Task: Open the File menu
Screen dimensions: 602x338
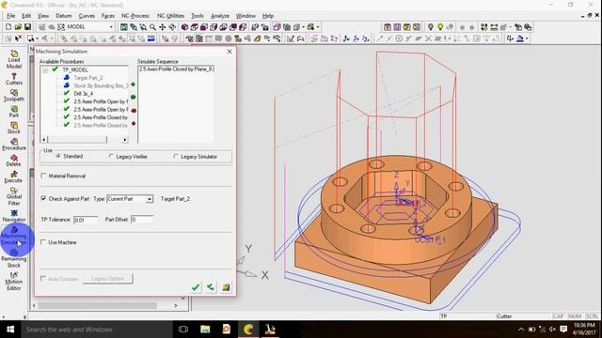Action: coord(10,16)
